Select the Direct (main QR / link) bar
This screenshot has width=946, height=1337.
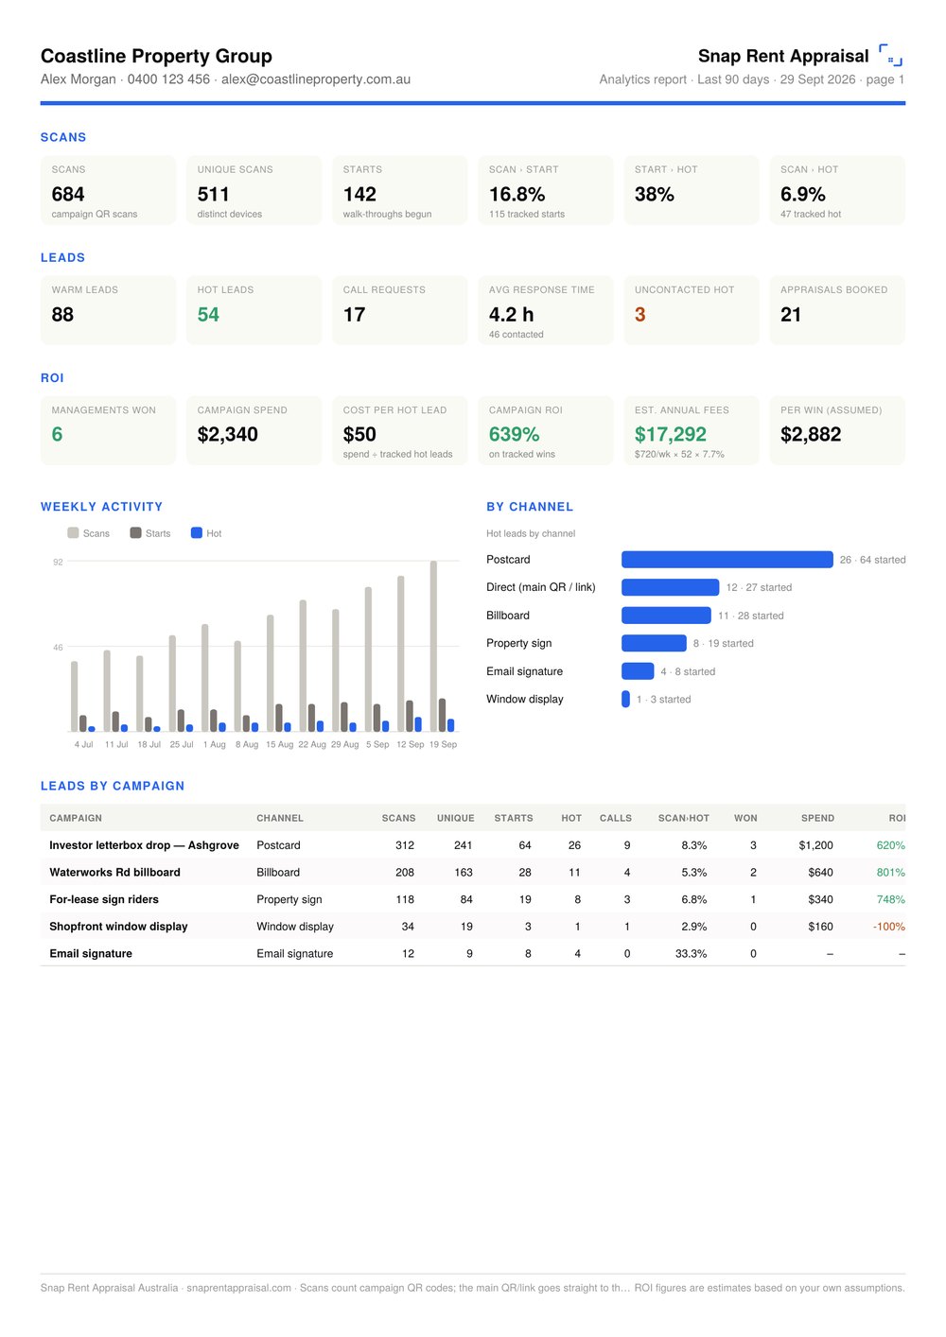[670, 587]
